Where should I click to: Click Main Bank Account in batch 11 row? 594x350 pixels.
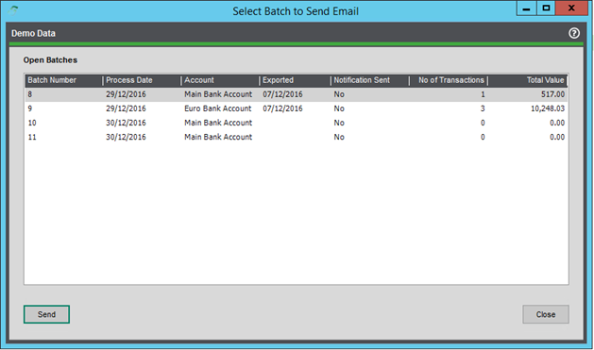pos(218,137)
